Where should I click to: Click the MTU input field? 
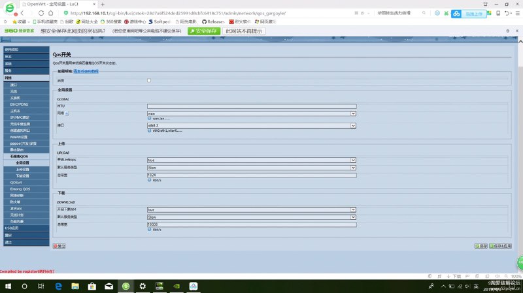point(251,106)
